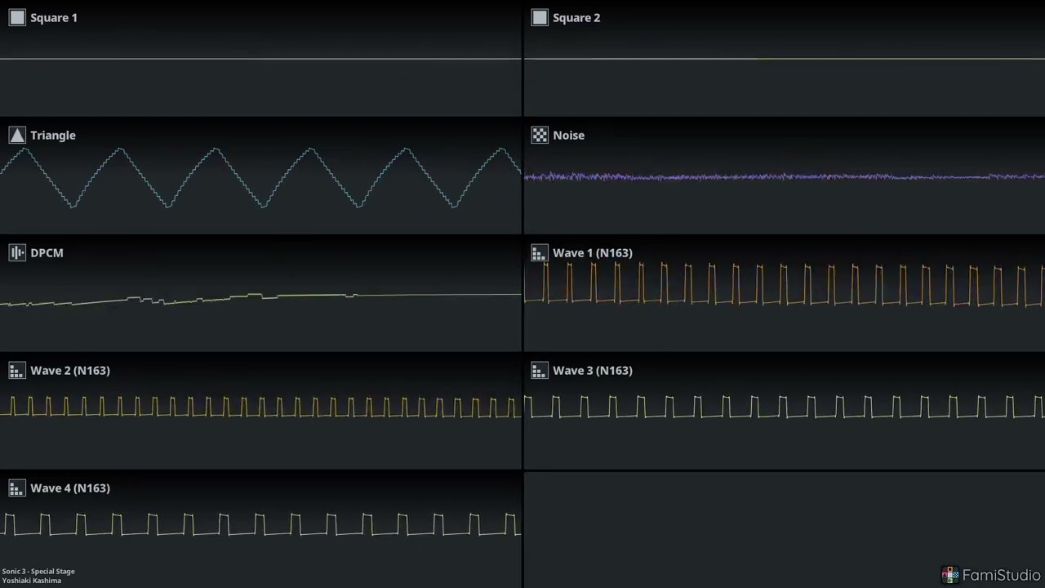
Task: Click the Square 1 flat signal line
Action: [x=260, y=59]
